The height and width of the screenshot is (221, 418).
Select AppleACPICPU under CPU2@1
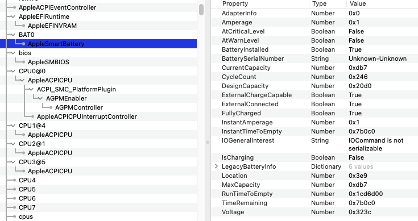(50, 153)
